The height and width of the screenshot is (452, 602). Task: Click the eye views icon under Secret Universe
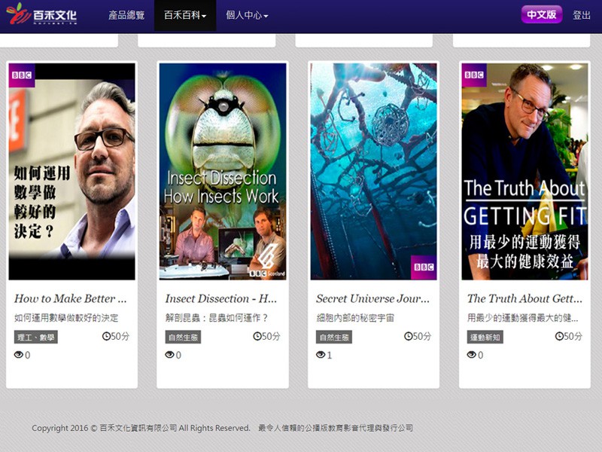[321, 355]
